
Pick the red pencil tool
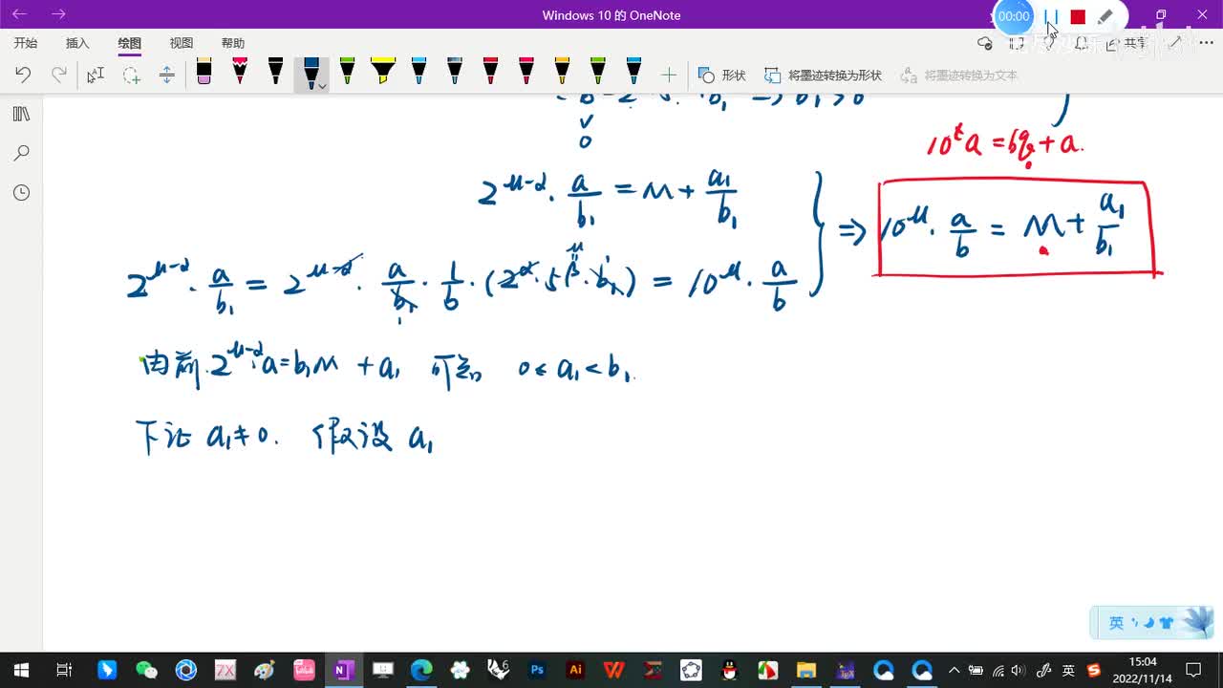tap(240, 72)
